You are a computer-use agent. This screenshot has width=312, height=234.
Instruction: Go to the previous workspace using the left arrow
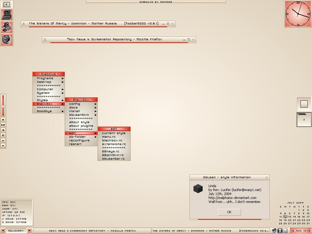(x=3, y=231)
